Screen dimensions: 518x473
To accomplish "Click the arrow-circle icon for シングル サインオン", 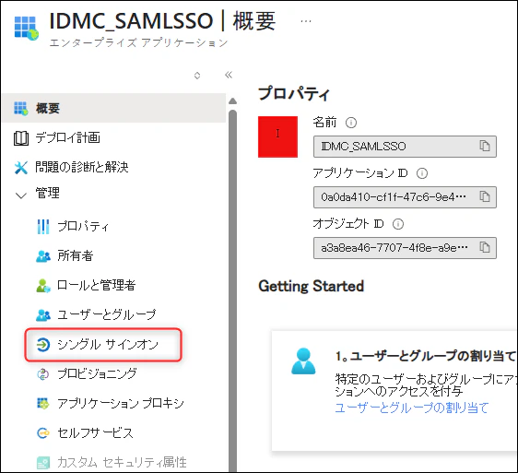I will pyautogui.click(x=43, y=345).
